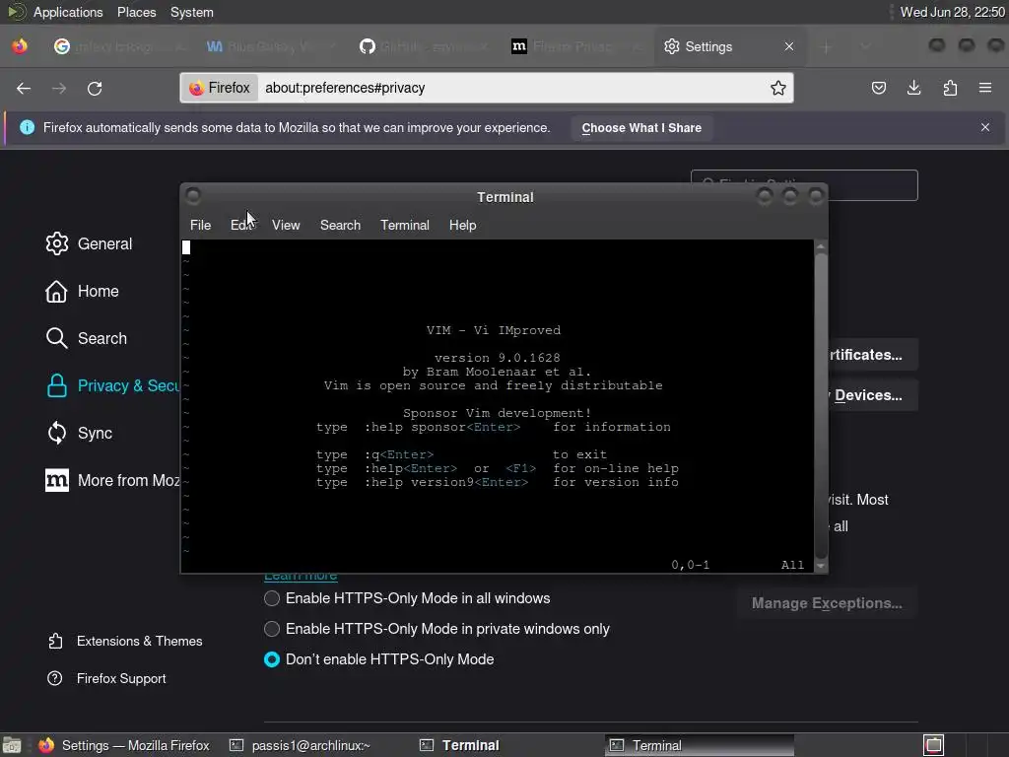Enable HTTPS-Only Mode in all windows

coord(272,598)
